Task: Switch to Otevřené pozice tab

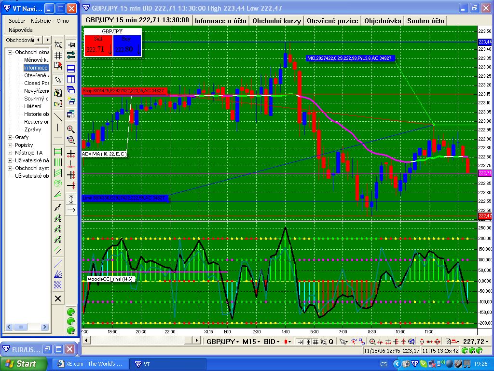Action: [332, 21]
